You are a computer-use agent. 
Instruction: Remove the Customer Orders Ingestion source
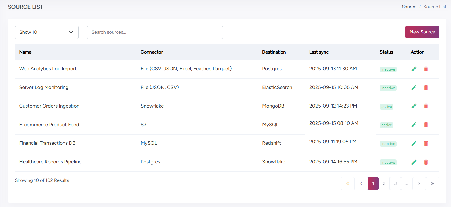pyautogui.click(x=426, y=106)
